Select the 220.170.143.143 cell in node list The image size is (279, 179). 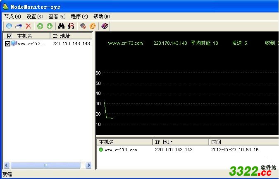pyautogui.click(x=71, y=44)
